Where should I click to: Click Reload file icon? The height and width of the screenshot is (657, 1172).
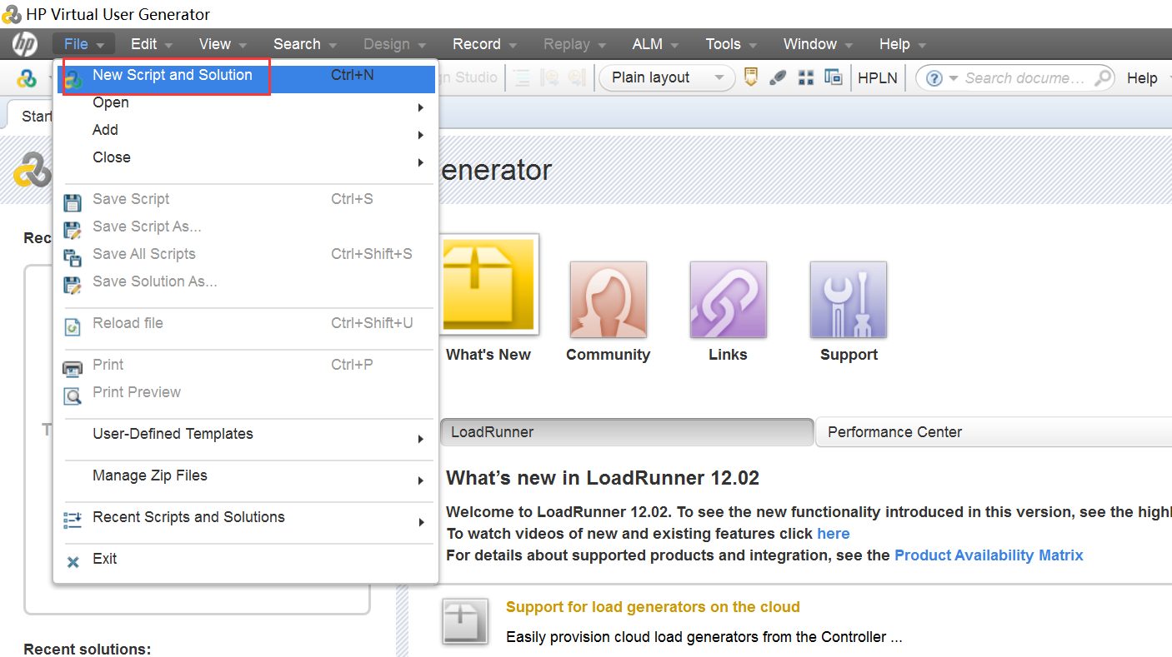(73, 326)
